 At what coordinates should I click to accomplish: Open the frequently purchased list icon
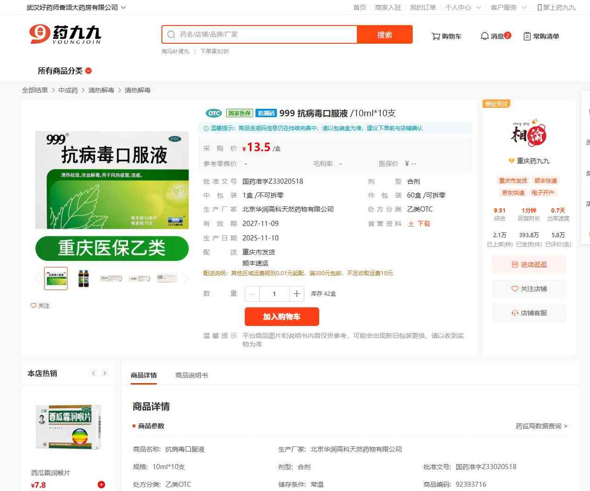point(527,36)
